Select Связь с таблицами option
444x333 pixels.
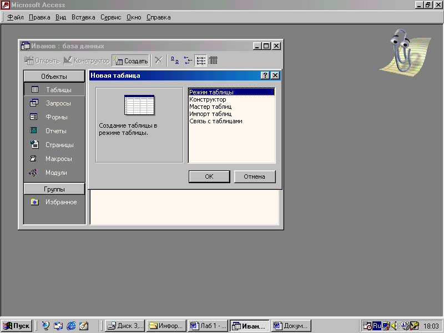pos(231,121)
